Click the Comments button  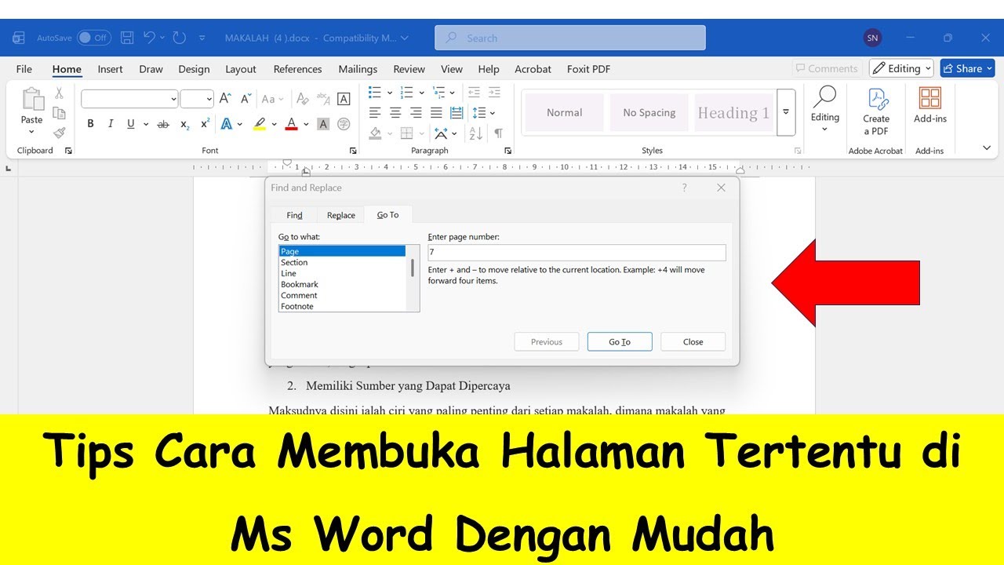(x=827, y=68)
